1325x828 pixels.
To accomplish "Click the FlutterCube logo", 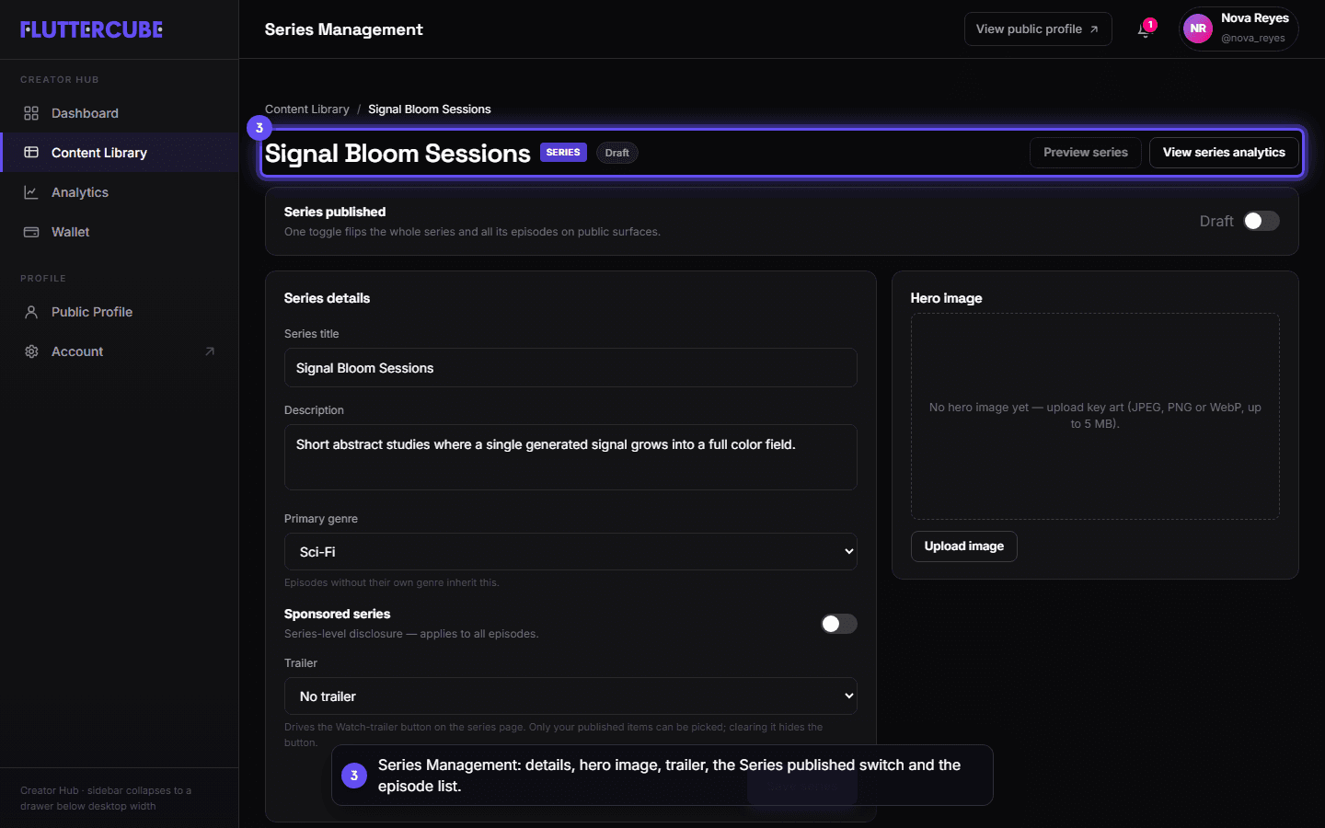I will click(91, 29).
